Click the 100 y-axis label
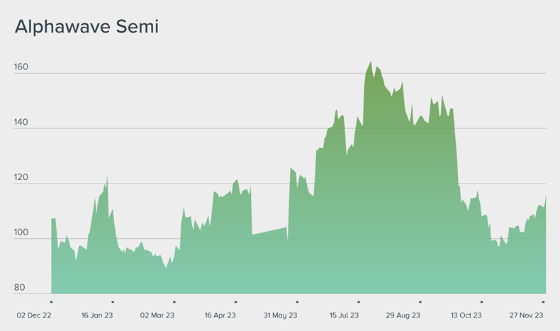The width and height of the screenshot is (560, 331). pyautogui.click(x=21, y=233)
